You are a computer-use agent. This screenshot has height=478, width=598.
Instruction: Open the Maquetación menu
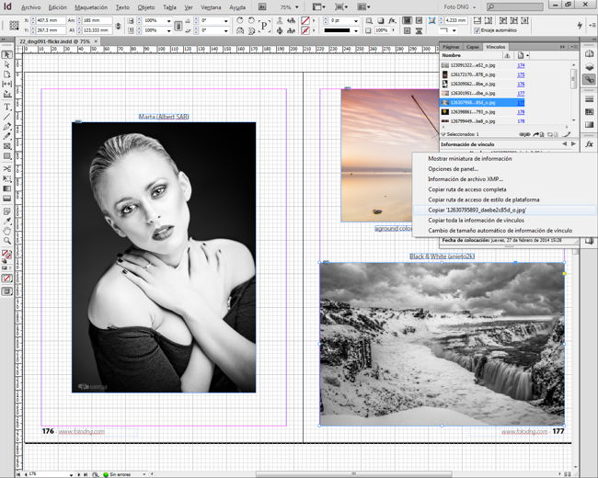pyautogui.click(x=91, y=7)
